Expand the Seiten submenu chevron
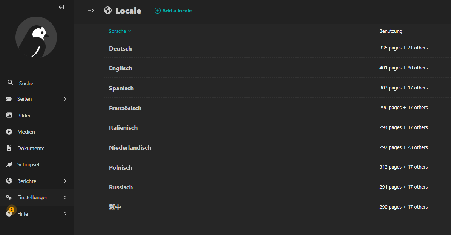Image resolution: width=451 pixels, height=235 pixels. (65, 98)
